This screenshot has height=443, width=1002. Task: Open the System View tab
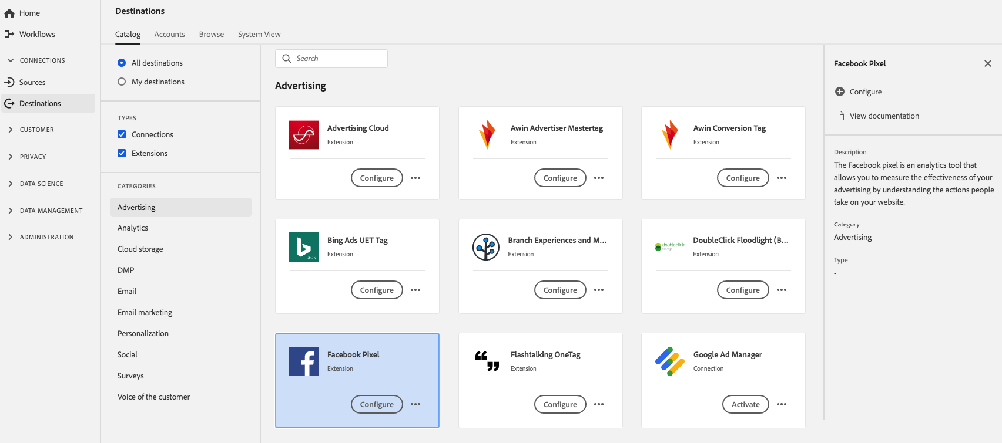click(259, 34)
